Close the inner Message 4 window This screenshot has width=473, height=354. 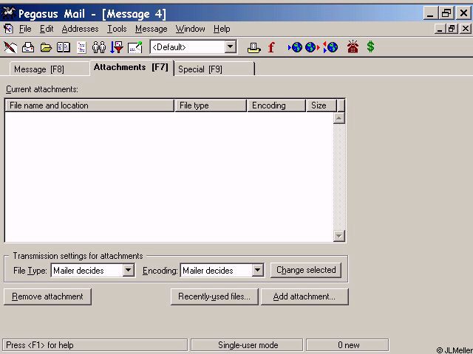[466, 29]
